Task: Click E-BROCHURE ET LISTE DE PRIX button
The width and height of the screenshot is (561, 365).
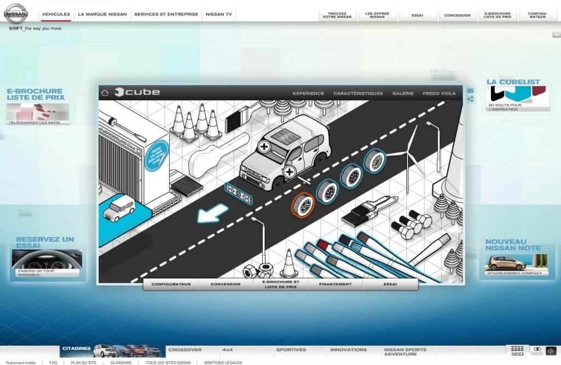Action: click(281, 284)
